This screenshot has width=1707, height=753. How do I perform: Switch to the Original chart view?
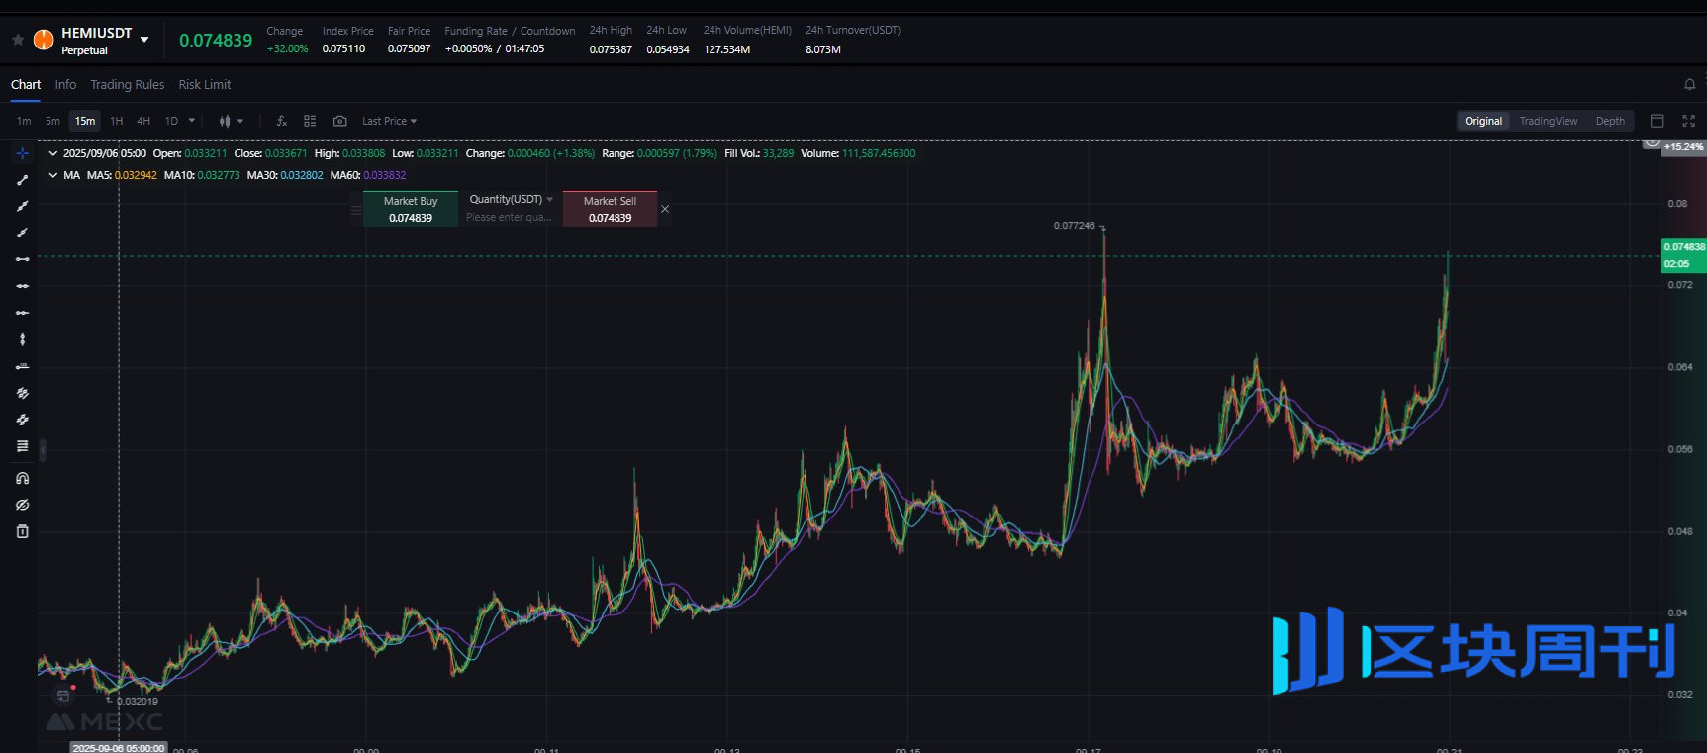point(1483,121)
